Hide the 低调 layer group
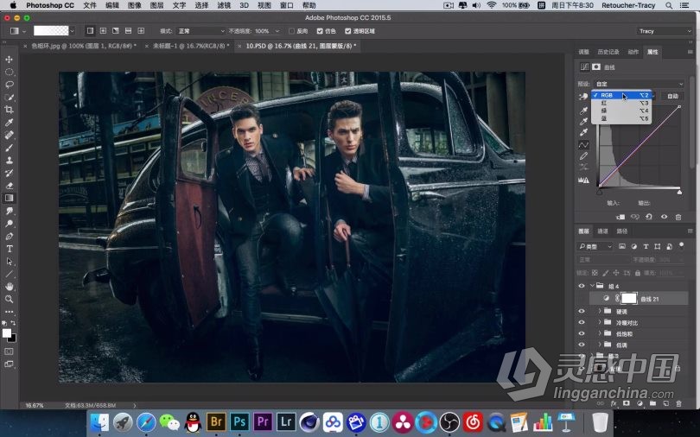The width and height of the screenshot is (700, 437). pyautogui.click(x=582, y=345)
